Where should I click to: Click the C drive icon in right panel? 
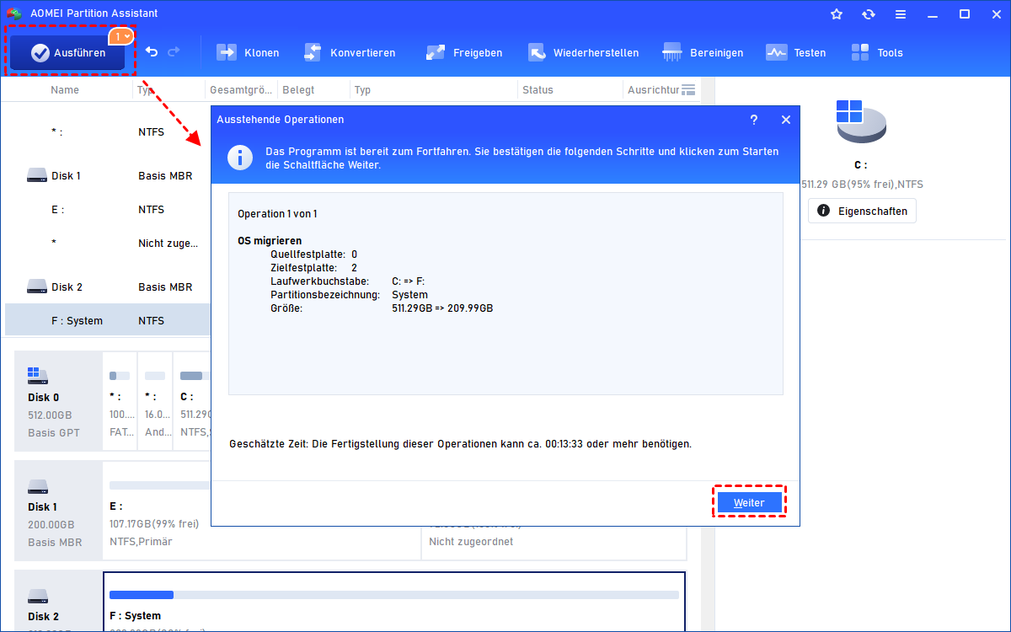(x=862, y=121)
